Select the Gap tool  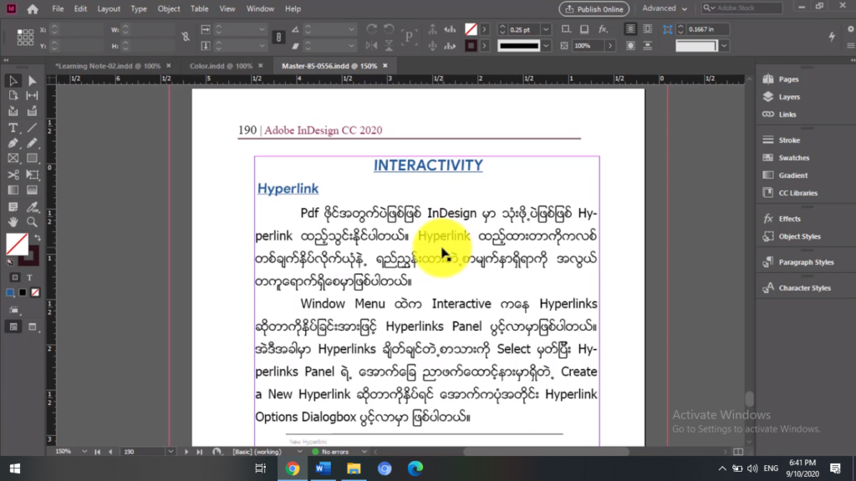click(x=33, y=96)
